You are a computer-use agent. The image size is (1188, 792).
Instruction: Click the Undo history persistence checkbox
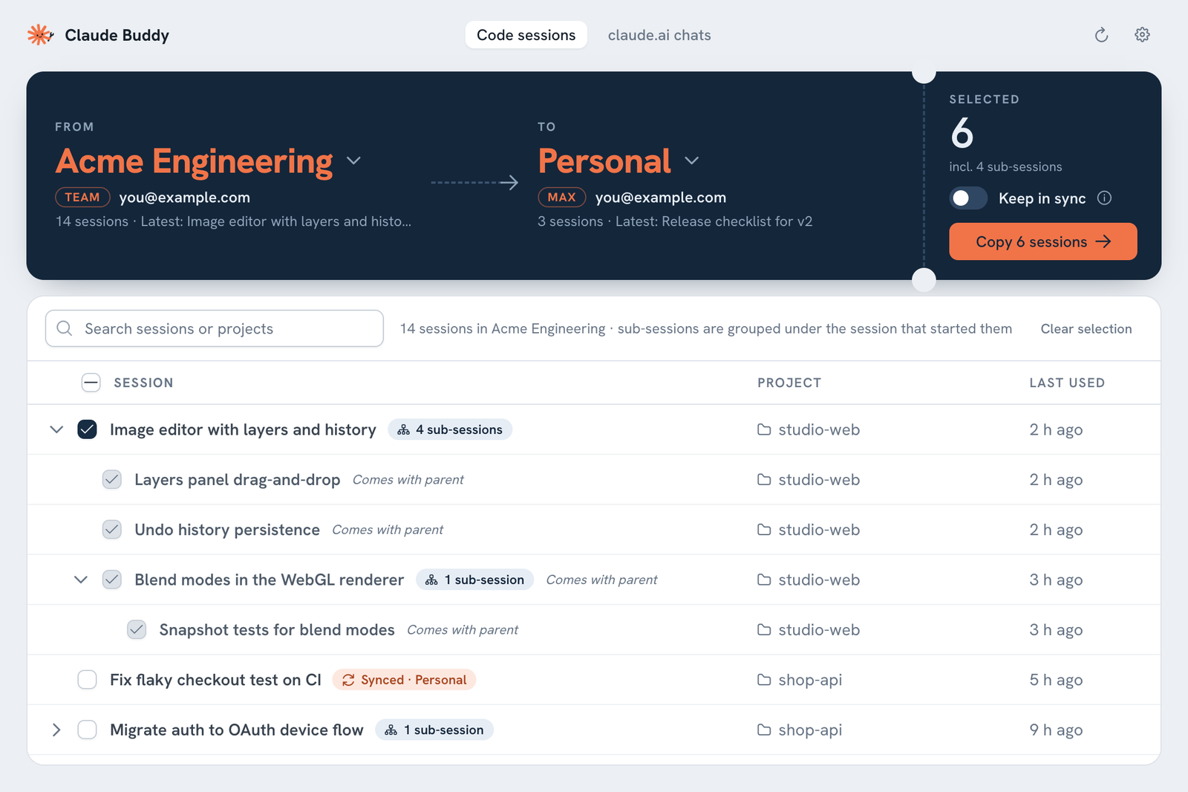(112, 530)
